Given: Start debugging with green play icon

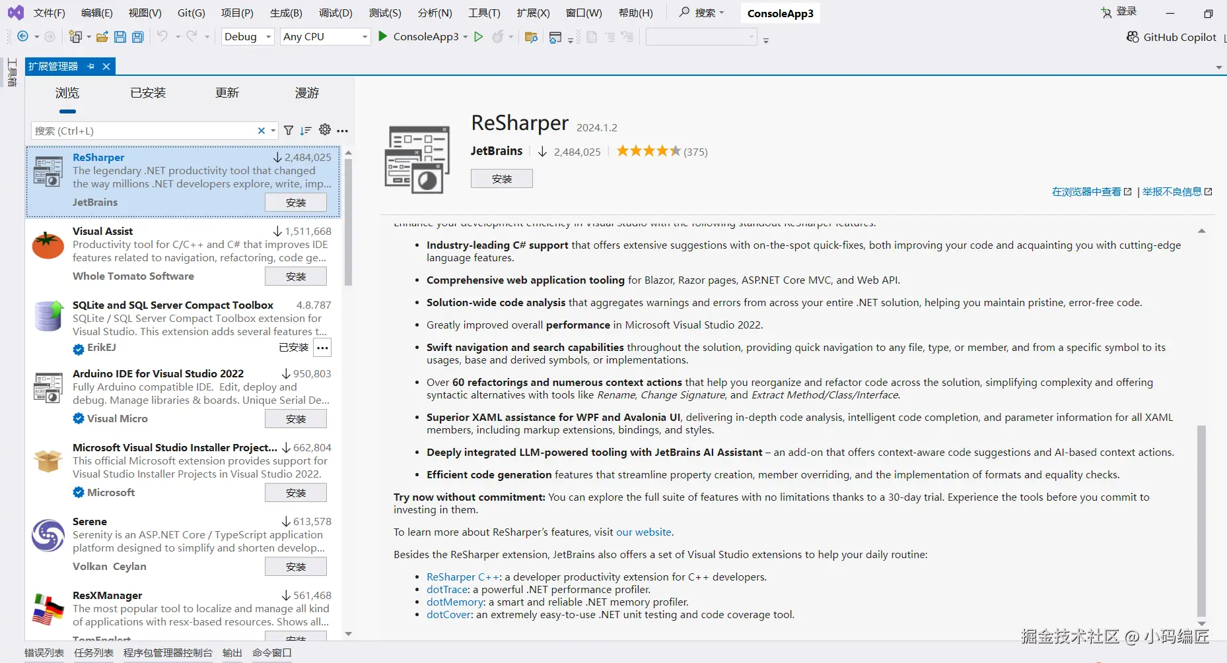Looking at the screenshot, I should pyautogui.click(x=383, y=36).
